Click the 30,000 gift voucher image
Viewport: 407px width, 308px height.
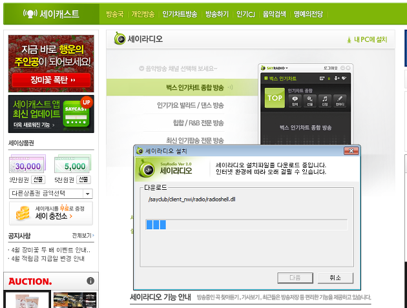28,164
